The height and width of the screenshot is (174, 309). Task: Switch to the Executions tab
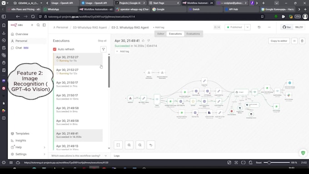(175, 34)
